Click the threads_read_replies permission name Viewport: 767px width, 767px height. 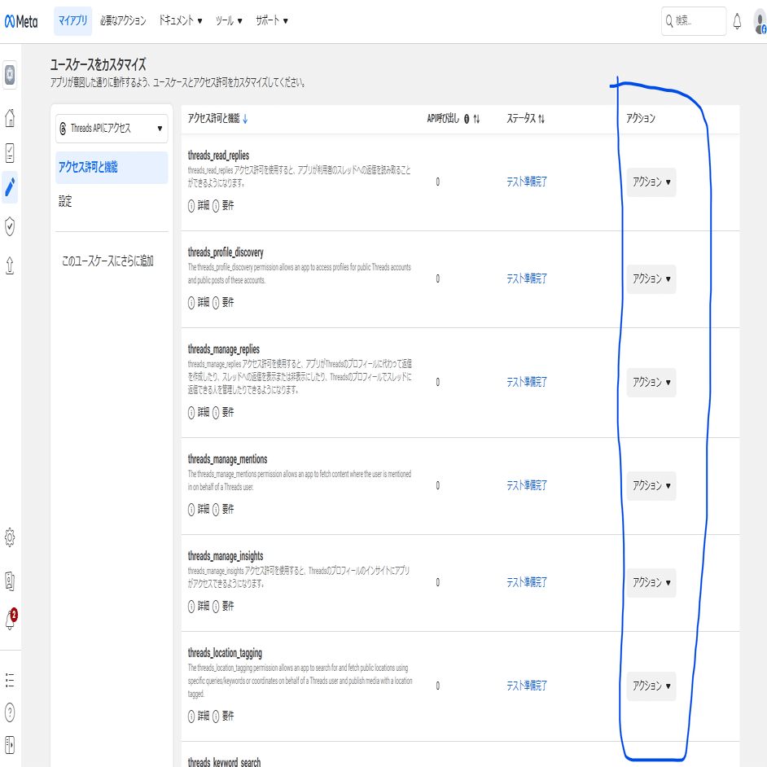click(219, 156)
